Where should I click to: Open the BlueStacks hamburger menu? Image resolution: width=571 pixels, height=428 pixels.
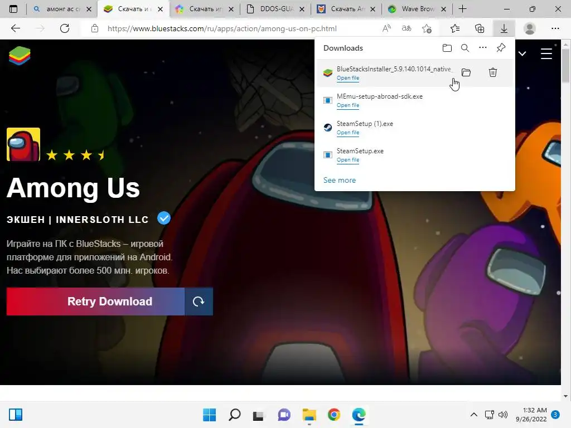tap(546, 54)
